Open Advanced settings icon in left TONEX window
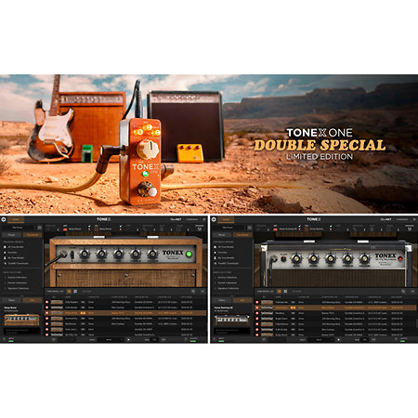Image resolution: width=418 pixels, height=418 pixels. (200, 228)
